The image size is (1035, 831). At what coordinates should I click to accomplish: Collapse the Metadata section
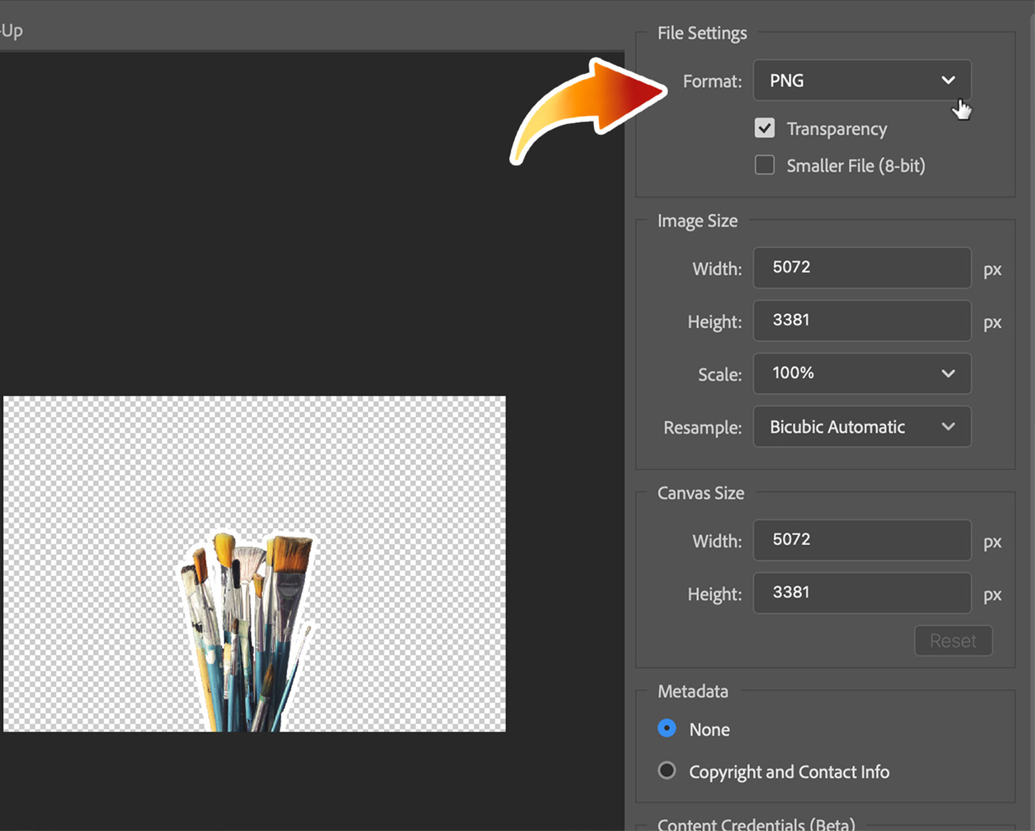tap(693, 691)
